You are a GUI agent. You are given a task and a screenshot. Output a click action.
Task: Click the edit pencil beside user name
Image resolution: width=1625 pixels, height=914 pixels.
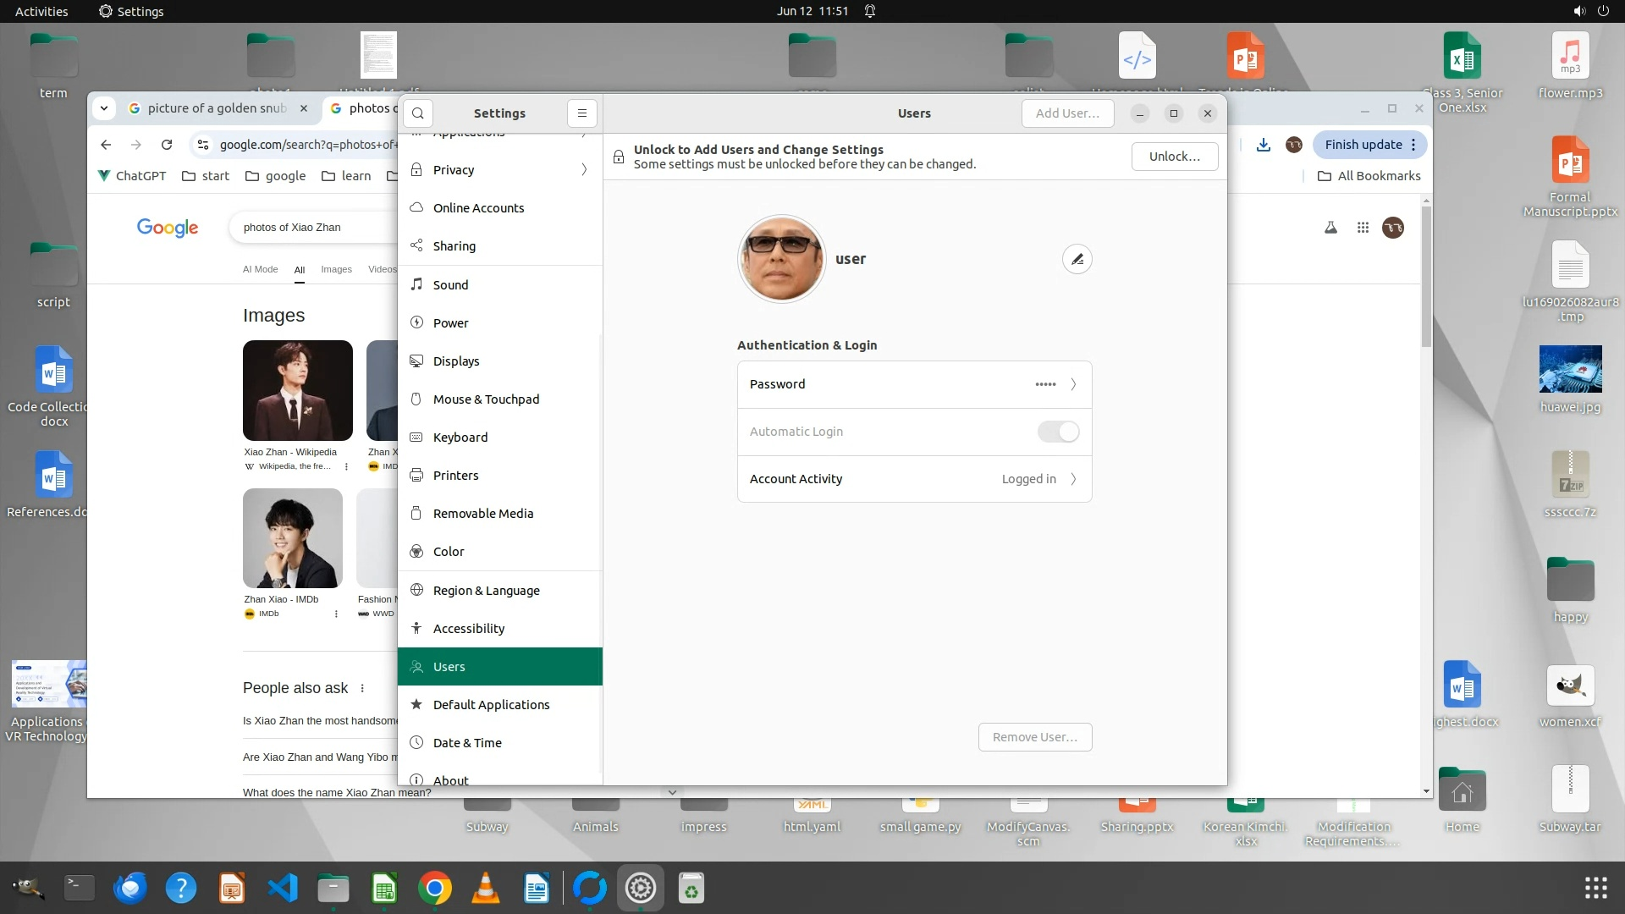pos(1077,259)
